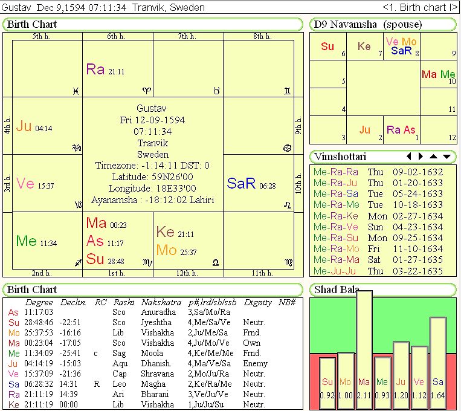Viewport: 461px width, 411px height.
Task: Select the Pisces sign glyph in 5th house
Action: tap(75, 91)
